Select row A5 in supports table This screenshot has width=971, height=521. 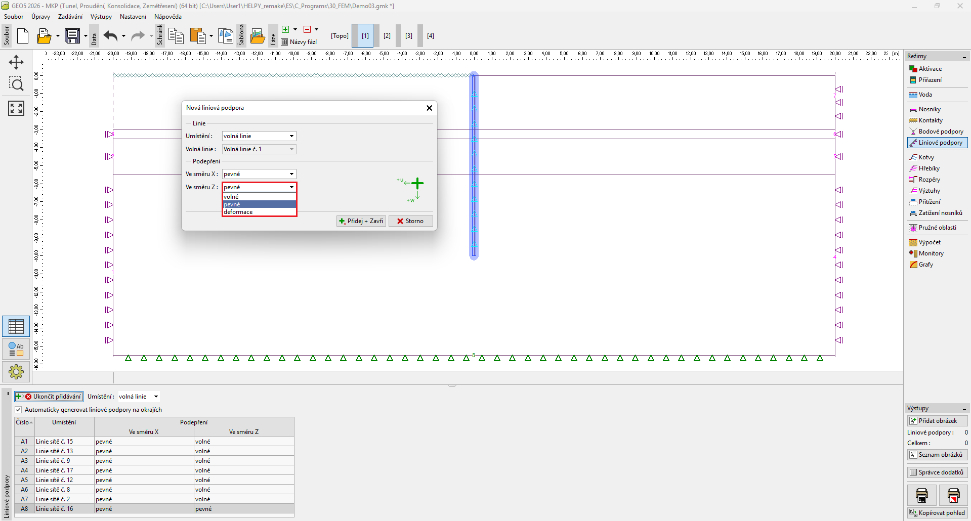coord(24,480)
